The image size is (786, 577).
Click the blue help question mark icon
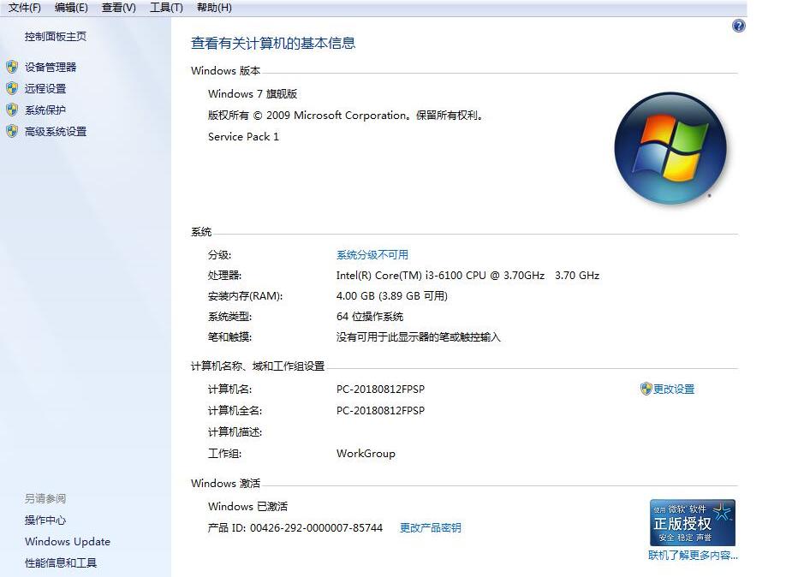pyautogui.click(x=737, y=26)
